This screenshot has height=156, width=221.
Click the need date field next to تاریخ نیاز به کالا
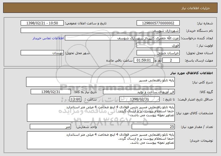(x=51, y=92)
